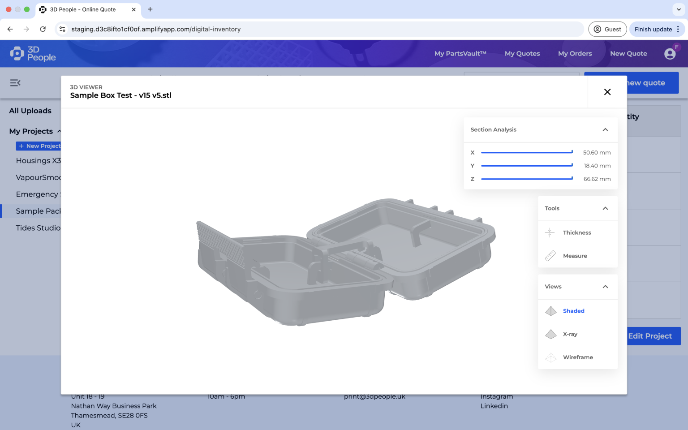
Task: Reload the page in the browser
Action: coord(43,29)
